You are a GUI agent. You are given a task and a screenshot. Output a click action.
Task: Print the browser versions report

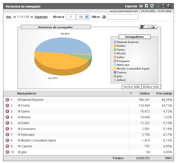pyautogui.click(x=163, y=6)
